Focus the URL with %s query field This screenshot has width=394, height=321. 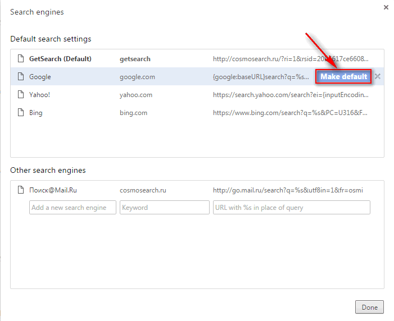(x=292, y=207)
